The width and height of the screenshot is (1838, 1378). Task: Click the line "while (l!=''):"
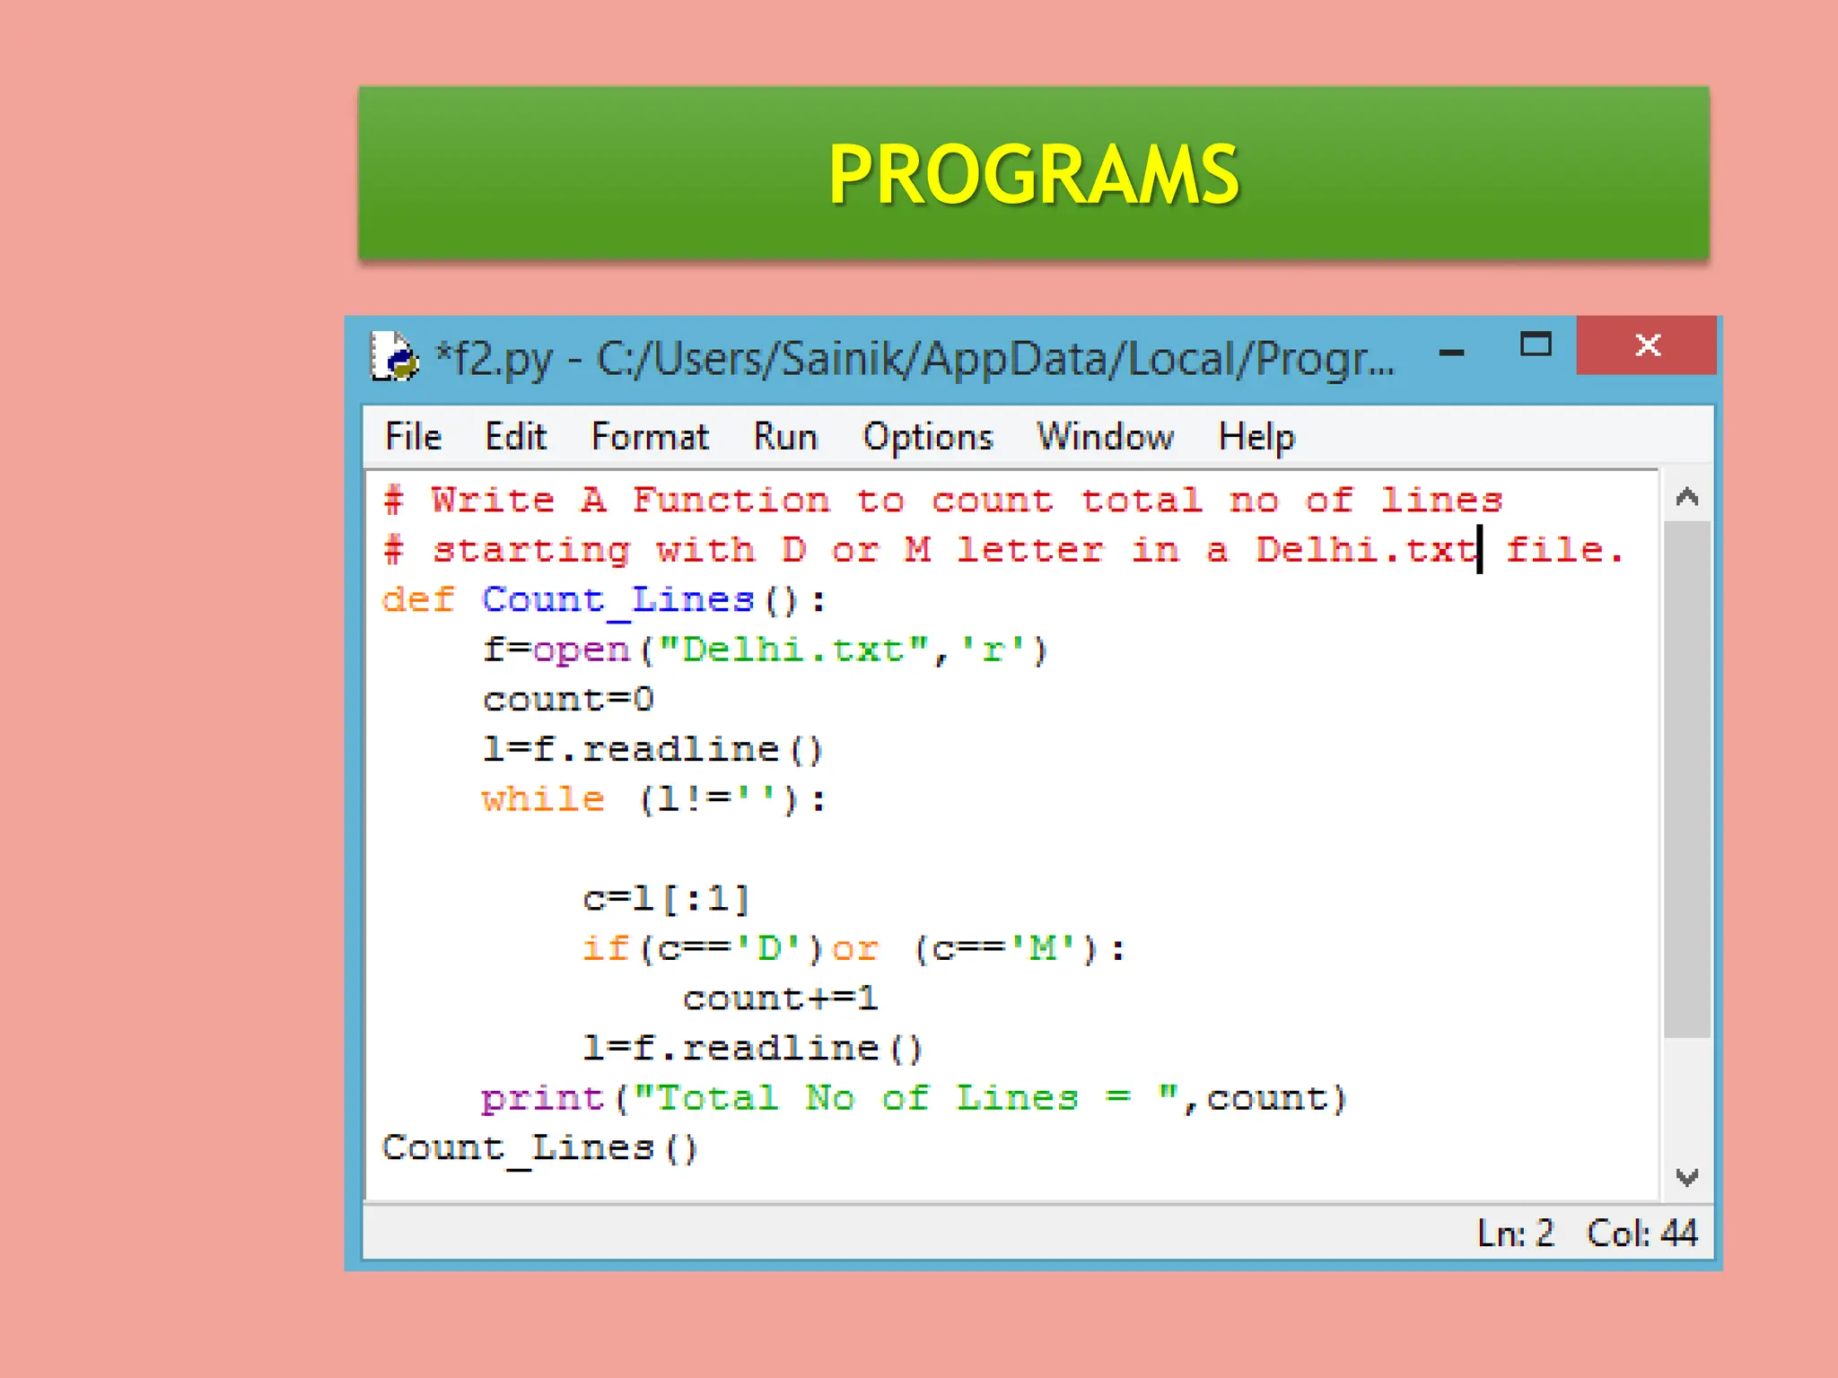[x=653, y=799]
